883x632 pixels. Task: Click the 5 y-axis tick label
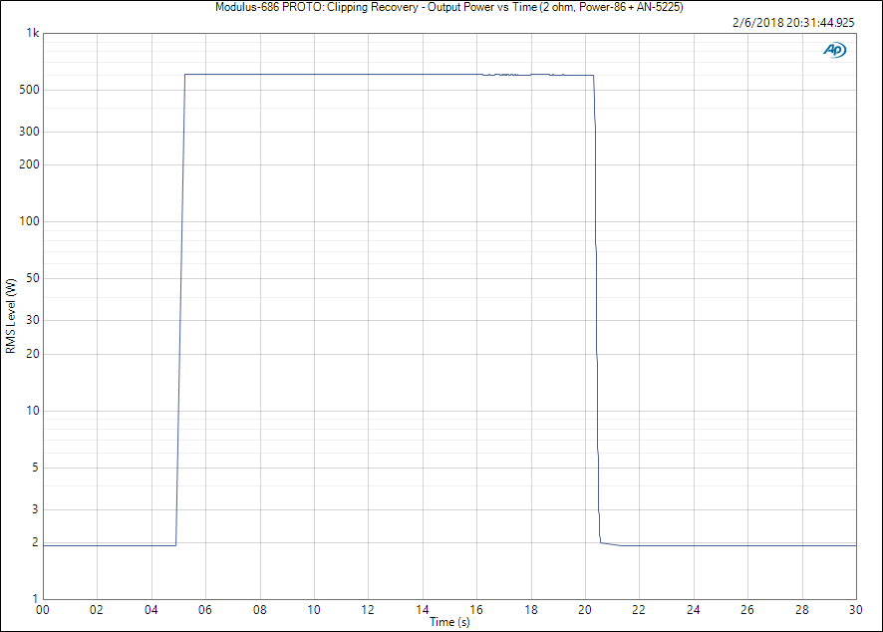36,467
